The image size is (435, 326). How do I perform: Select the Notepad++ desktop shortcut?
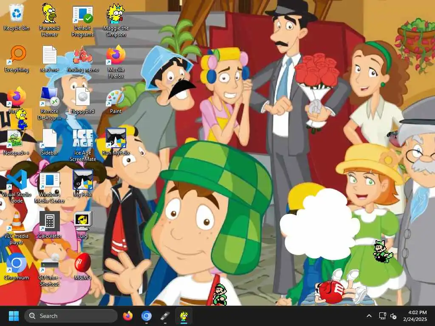click(x=17, y=142)
